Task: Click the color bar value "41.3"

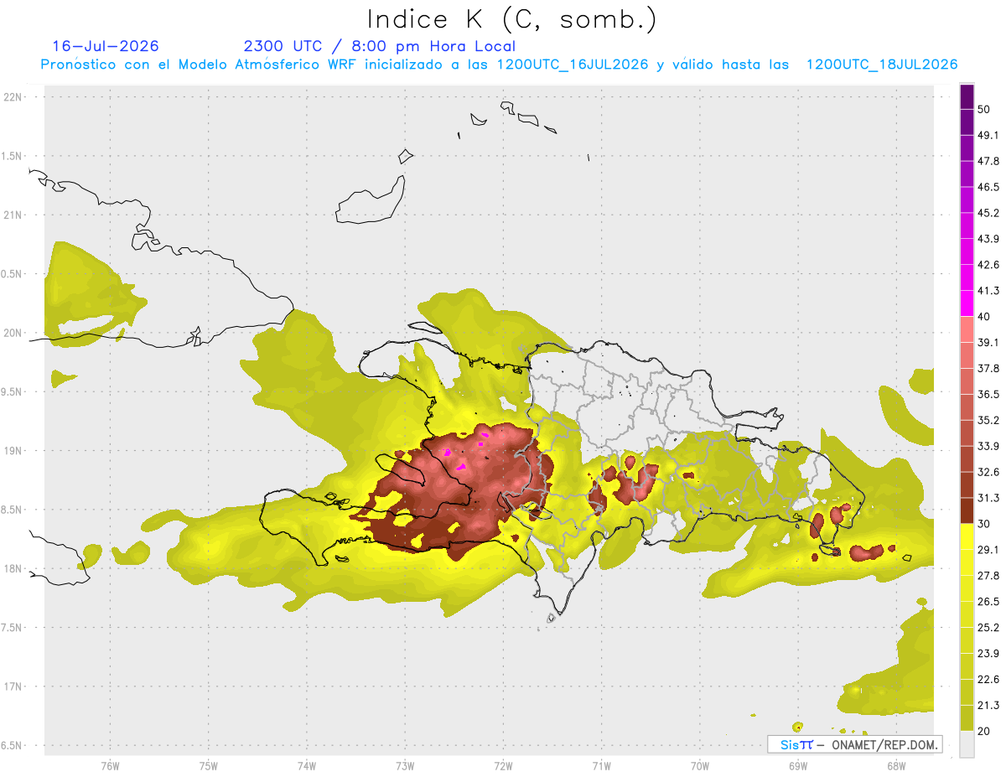Action: (x=988, y=291)
